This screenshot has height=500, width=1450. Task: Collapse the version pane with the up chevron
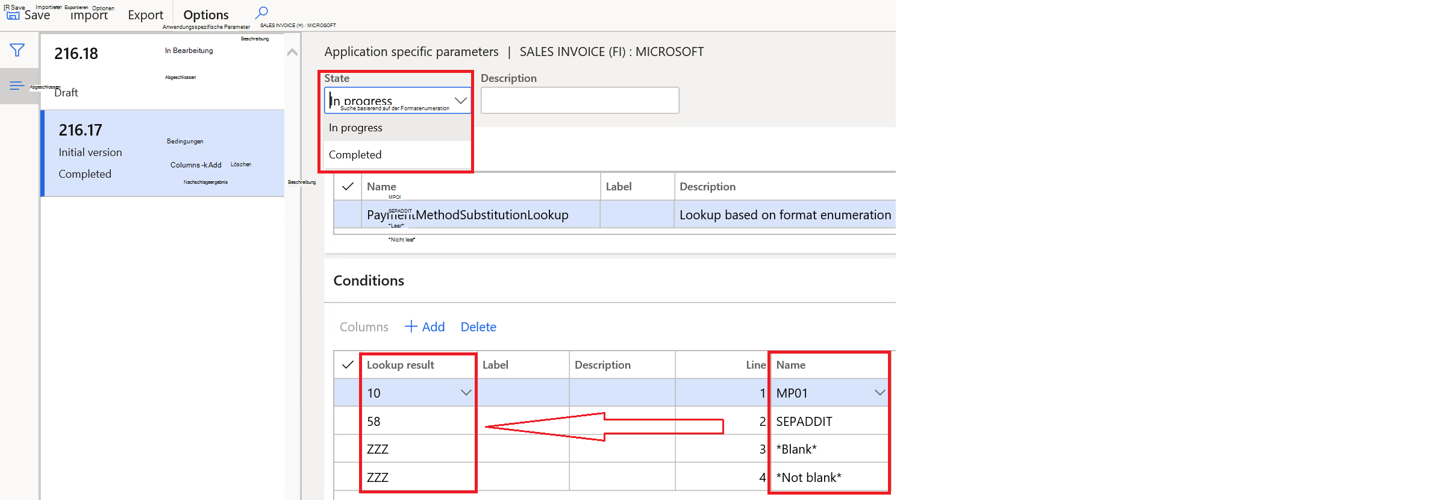click(x=292, y=52)
